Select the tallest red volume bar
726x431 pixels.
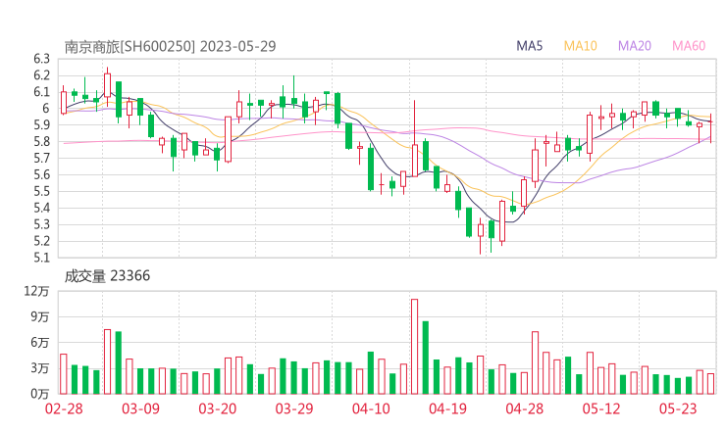click(x=414, y=347)
